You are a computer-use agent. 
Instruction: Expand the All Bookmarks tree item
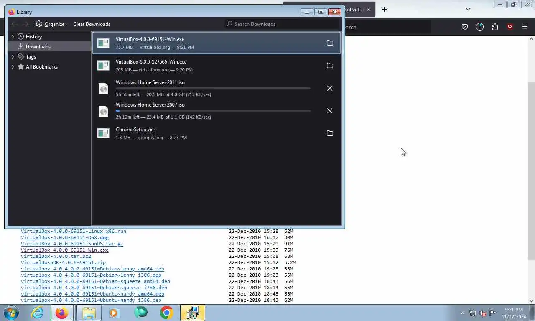(x=13, y=67)
